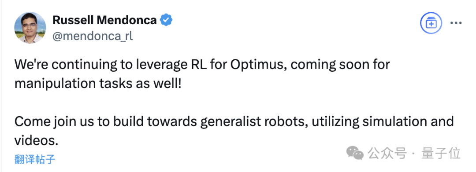Click the Russell Mendonca display name
Screen dimensions: 476x172
pyautogui.click(x=105, y=20)
